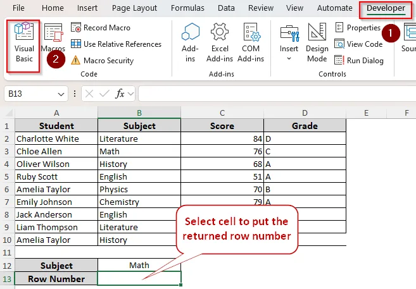Select empty cell B13
This screenshot has width=416, height=289.
click(139, 278)
